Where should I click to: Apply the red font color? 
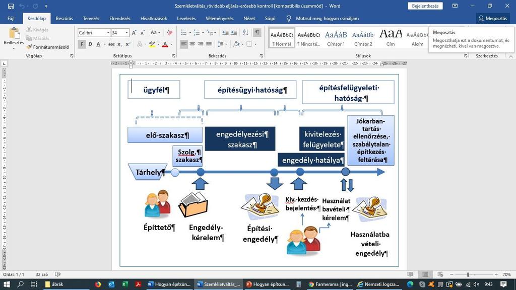(x=165, y=44)
